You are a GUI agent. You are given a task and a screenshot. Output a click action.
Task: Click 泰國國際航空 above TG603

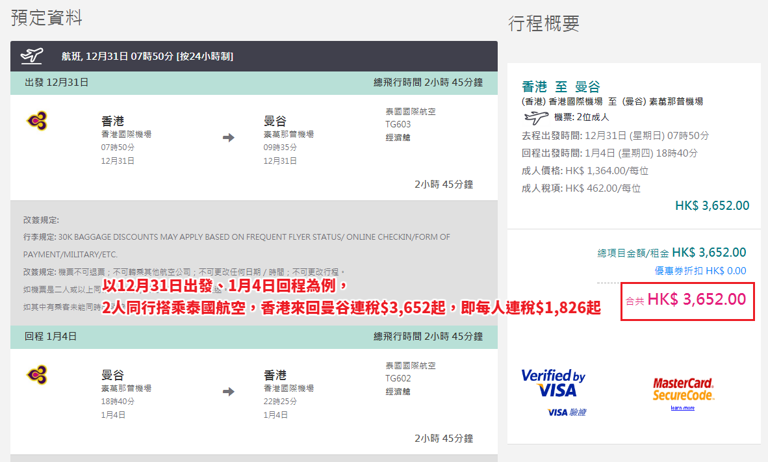coord(411,112)
